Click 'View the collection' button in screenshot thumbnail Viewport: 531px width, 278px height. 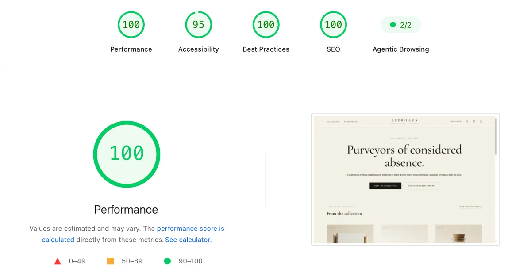pyautogui.click(x=385, y=186)
